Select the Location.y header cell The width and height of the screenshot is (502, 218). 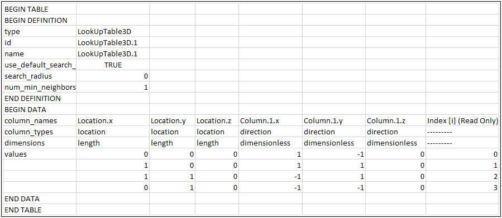172,121
